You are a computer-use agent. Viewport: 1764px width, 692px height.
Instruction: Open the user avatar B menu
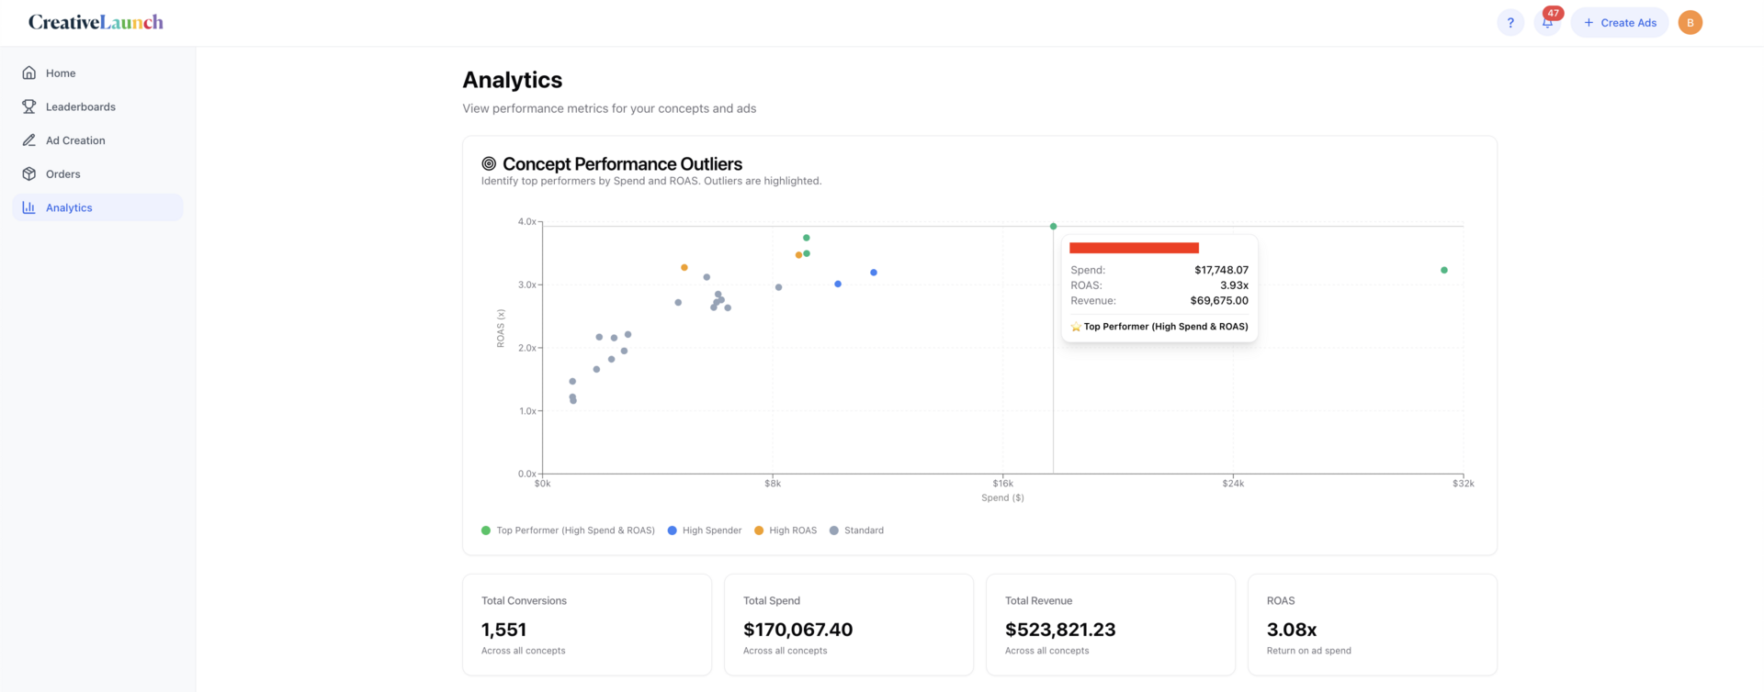click(1690, 23)
